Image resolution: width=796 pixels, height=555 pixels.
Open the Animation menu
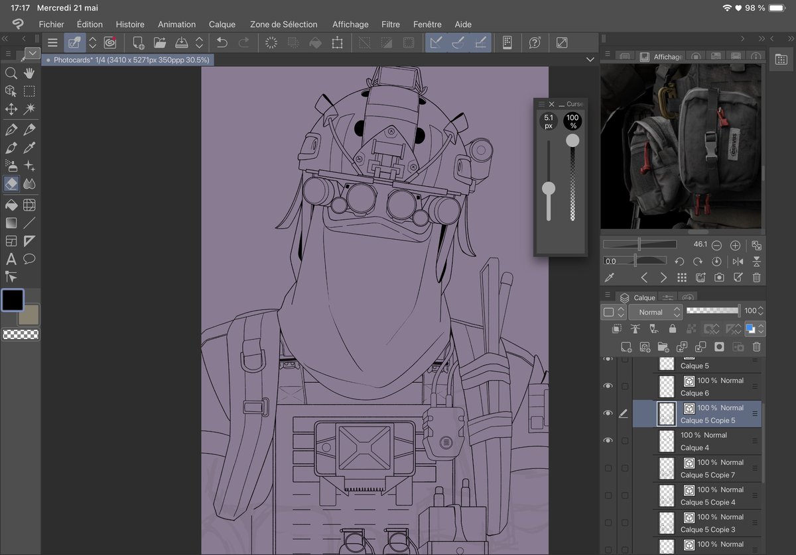[x=176, y=25]
